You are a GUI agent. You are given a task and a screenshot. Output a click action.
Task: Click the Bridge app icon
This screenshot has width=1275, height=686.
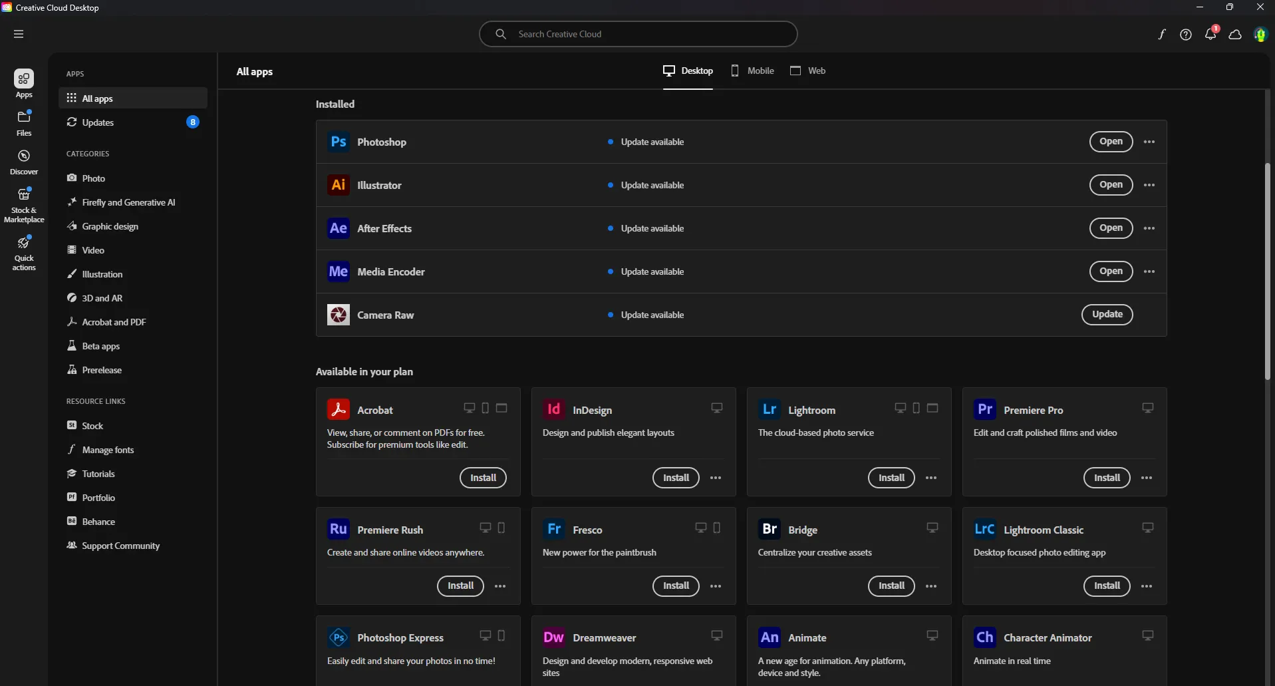(x=770, y=529)
